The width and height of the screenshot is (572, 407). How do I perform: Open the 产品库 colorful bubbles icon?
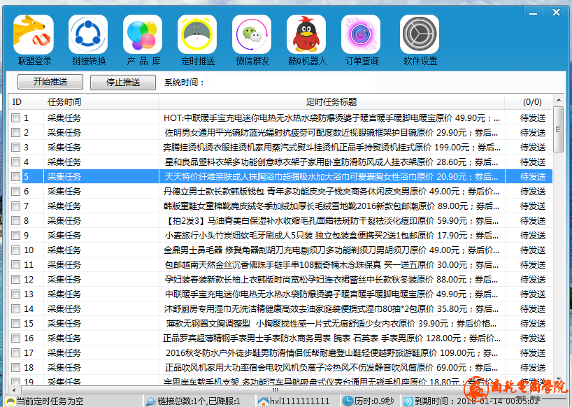coord(143,35)
